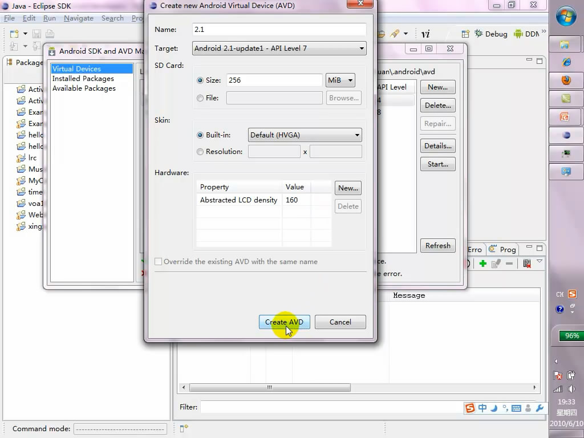Select the SD Card File radio button
Screen dimensions: 584x438
[x=200, y=98]
